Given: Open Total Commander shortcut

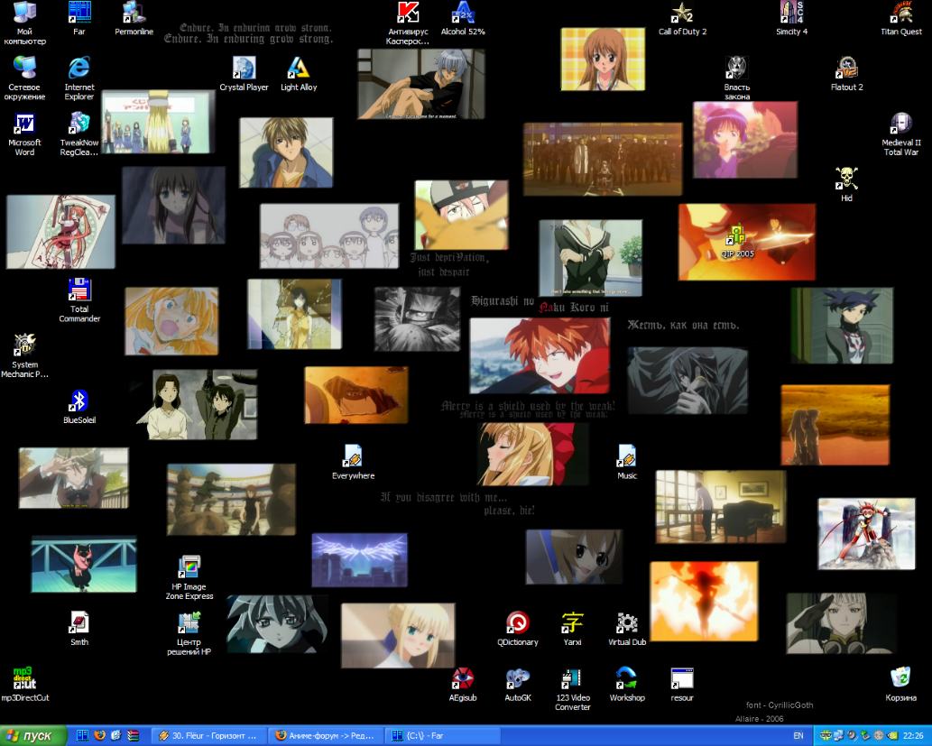Looking at the screenshot, I should [x=79, y=300].
